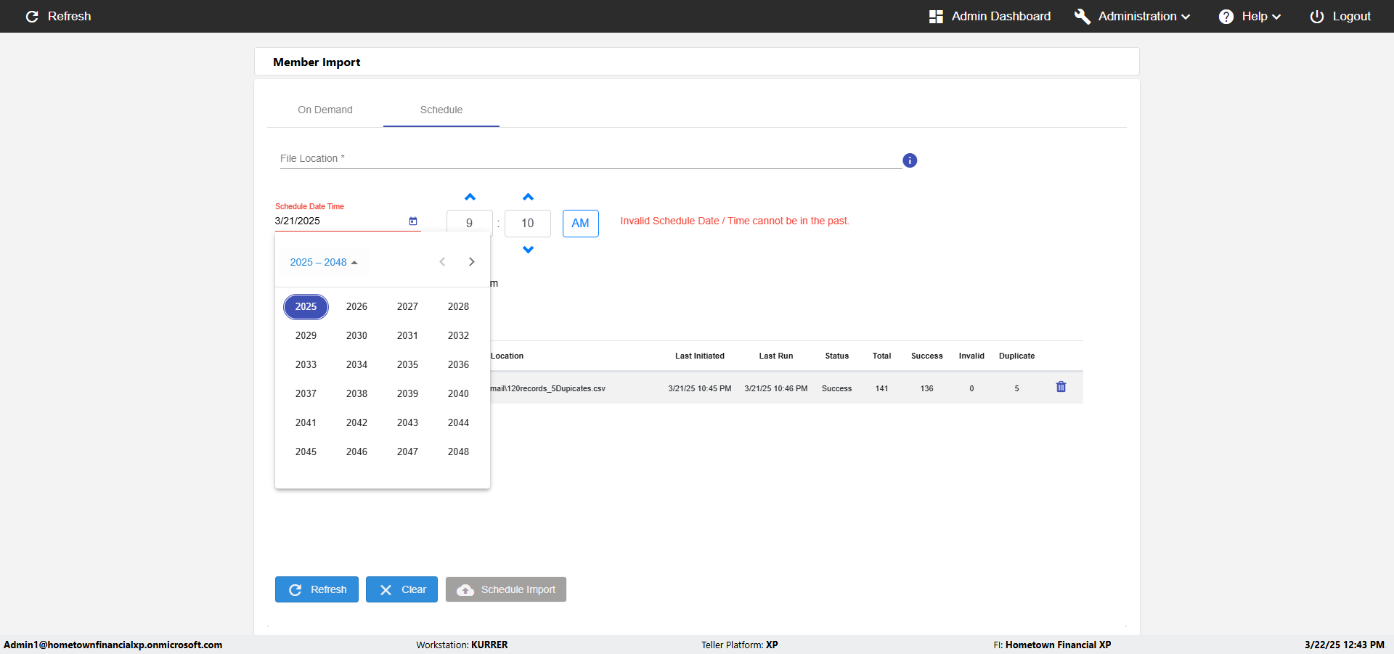Go to previous 24 years in calendar
1394x654 pixels.
pos(442,262)
